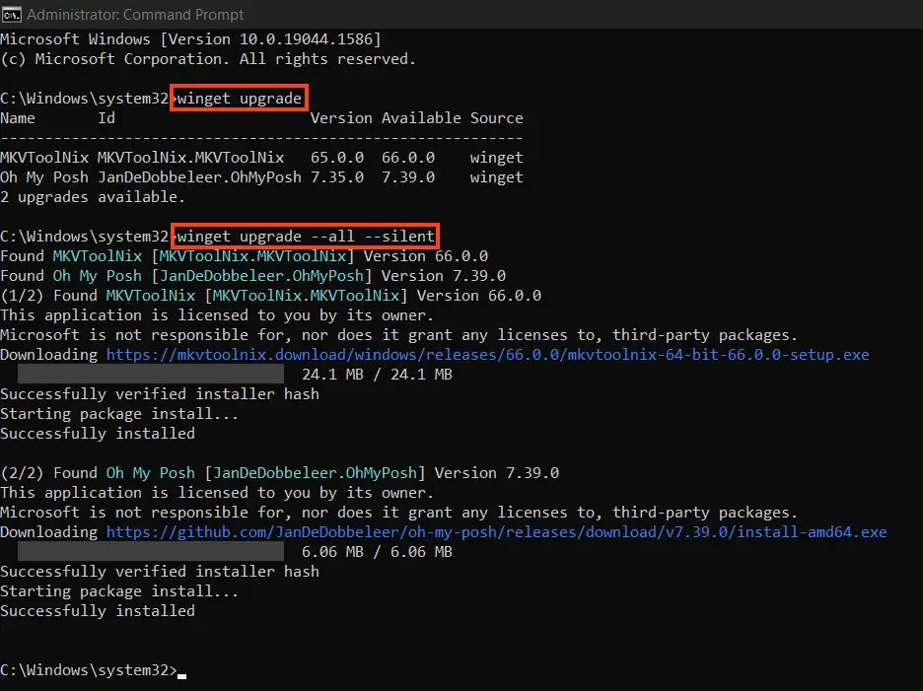Click the 'Available' column header

coord(421,118)
